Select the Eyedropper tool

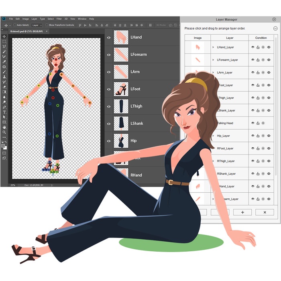tap(4, 62)
